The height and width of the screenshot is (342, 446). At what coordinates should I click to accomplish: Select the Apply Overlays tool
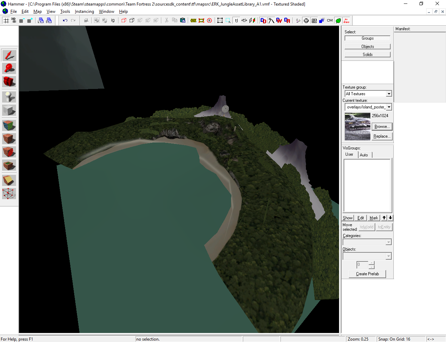point(9,165)
